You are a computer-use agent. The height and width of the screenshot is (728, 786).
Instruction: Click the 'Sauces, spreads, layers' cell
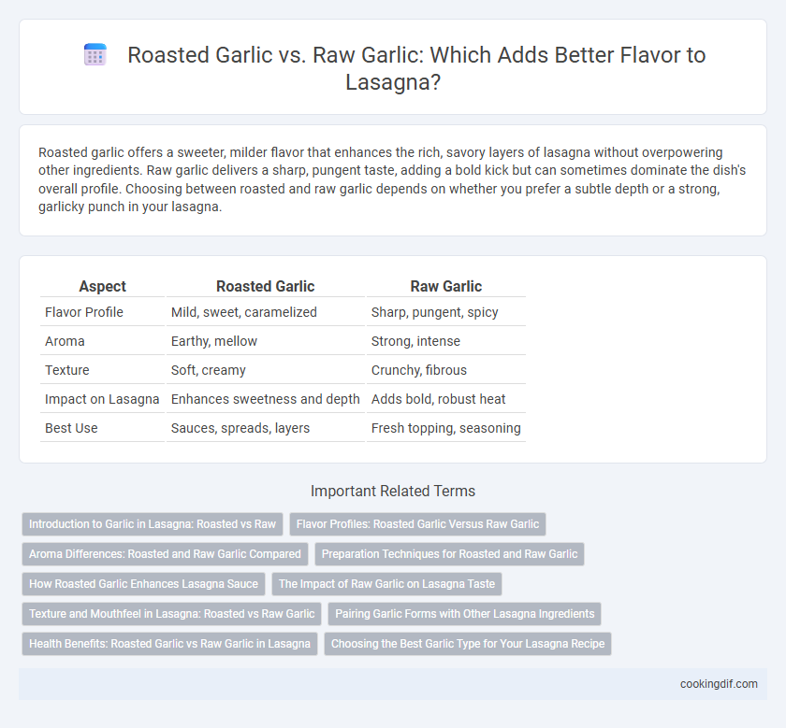pyautogui.click(x=240, y=428)
